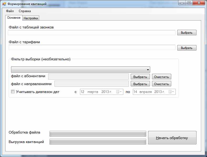Image resolution: width=207 pixels, height=157 pixels.
Task: Click Выбрать for call table file
Action: point(187,33)
